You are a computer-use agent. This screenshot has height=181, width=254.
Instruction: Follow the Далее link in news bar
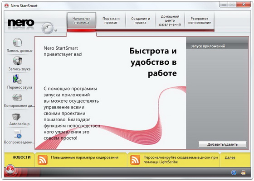pyautogui.click(x=230, y=157)
